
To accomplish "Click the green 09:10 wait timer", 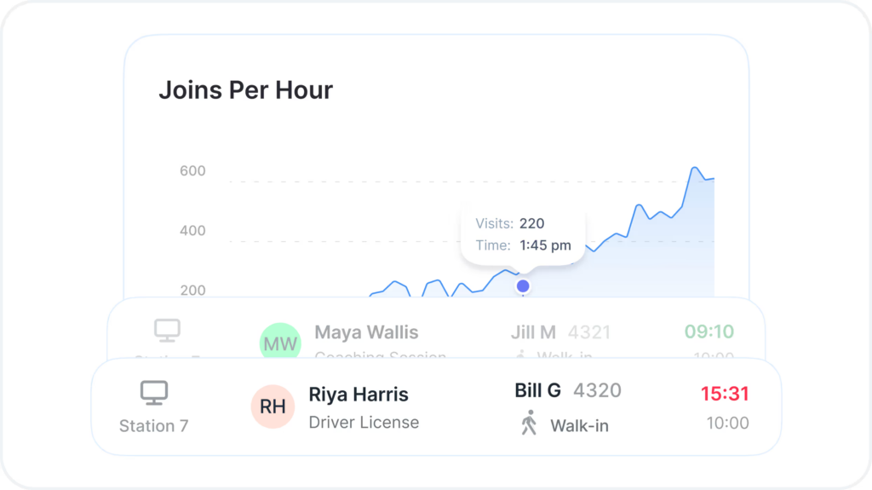I will (x=708, y=331).
